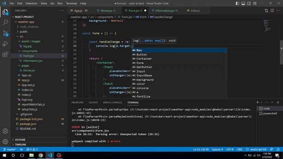
Task: Click the Spaces: 4 indentation status entry
Action: point(217,149)
